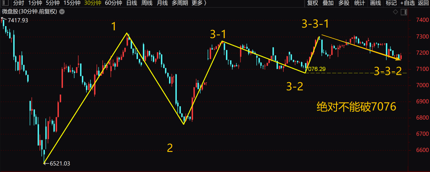430x172 pixels.
Task: Click the 7417.93 high price label
Action: [18, 20]
